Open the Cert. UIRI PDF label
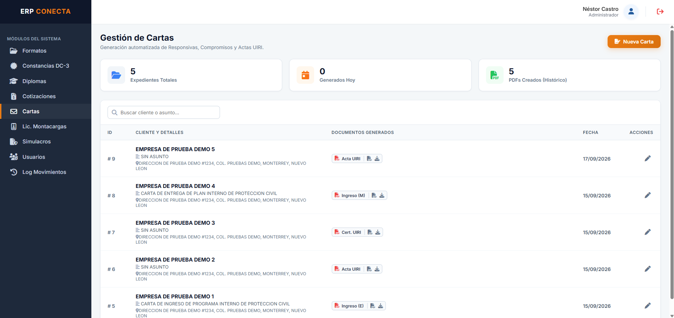 (x=348, y=232)
